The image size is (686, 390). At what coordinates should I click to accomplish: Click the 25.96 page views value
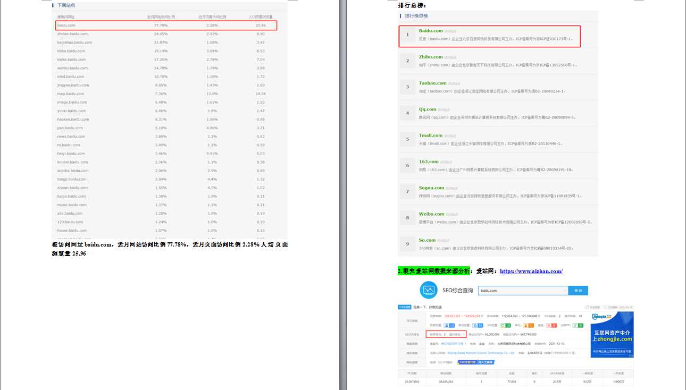coord(261,25)
